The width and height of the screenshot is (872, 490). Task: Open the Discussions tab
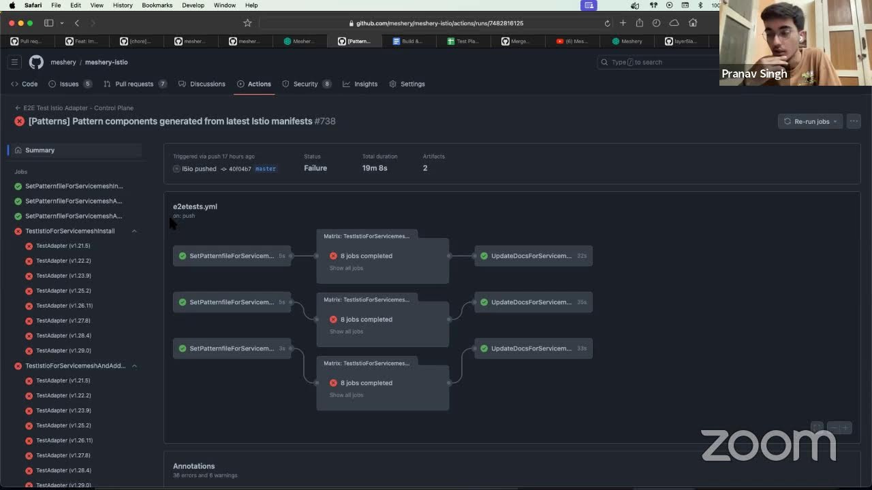pyautogui.click(x=202, y=84)
